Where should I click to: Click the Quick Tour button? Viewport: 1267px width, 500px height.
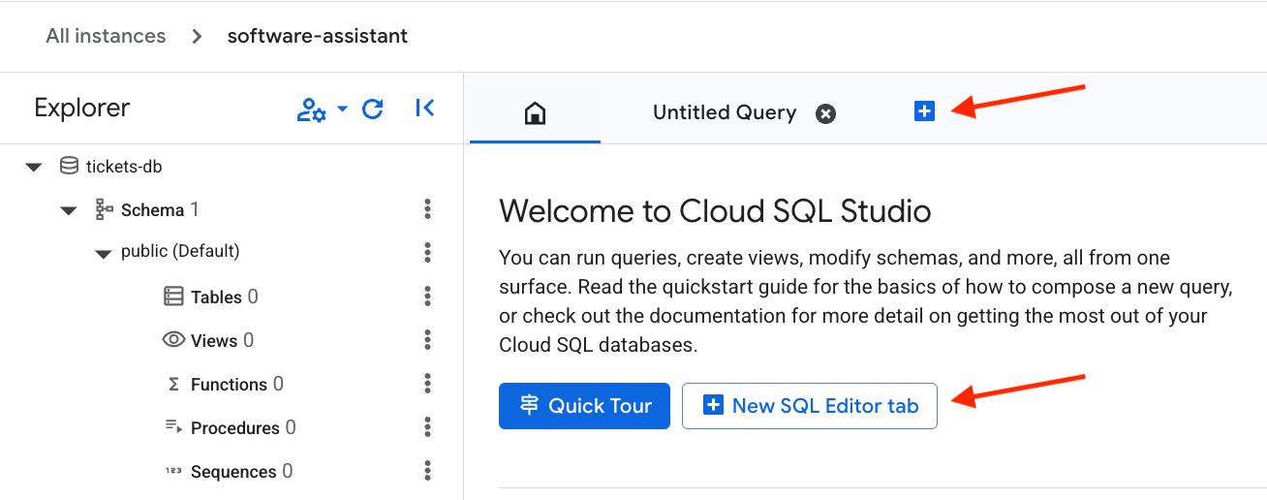click(x=584, y=406)
